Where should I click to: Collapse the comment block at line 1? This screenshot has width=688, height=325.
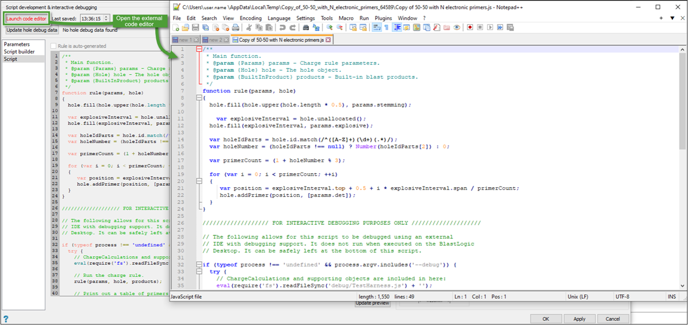[x=200, y=50]
